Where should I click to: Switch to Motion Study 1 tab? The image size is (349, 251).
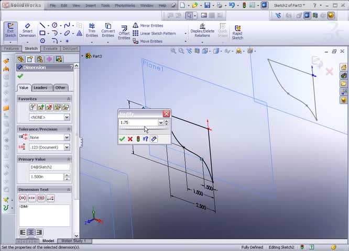pos(74,241)
